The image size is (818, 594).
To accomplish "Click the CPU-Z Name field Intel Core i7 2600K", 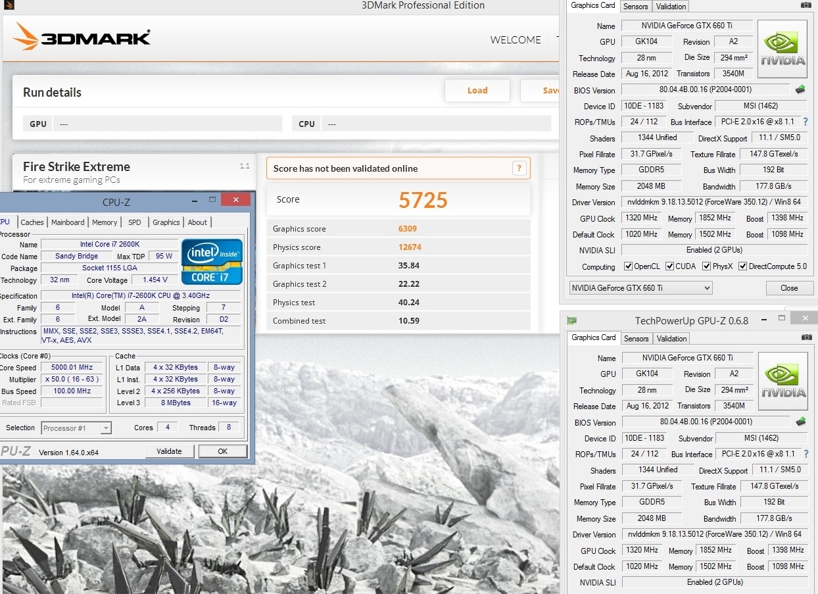I will point(110,245).
